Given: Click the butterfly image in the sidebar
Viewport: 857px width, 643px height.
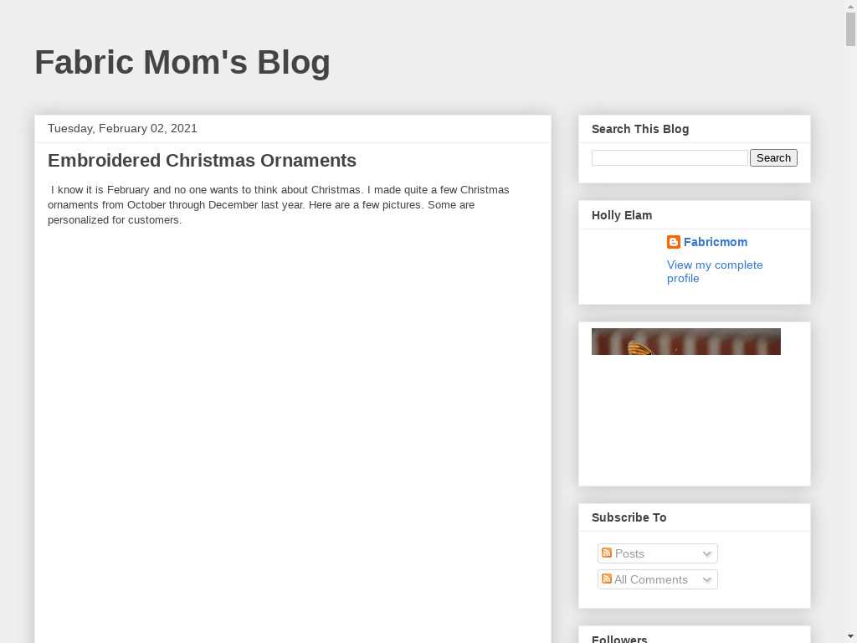Looking at the screenshot, I should [x=685, y=342].
